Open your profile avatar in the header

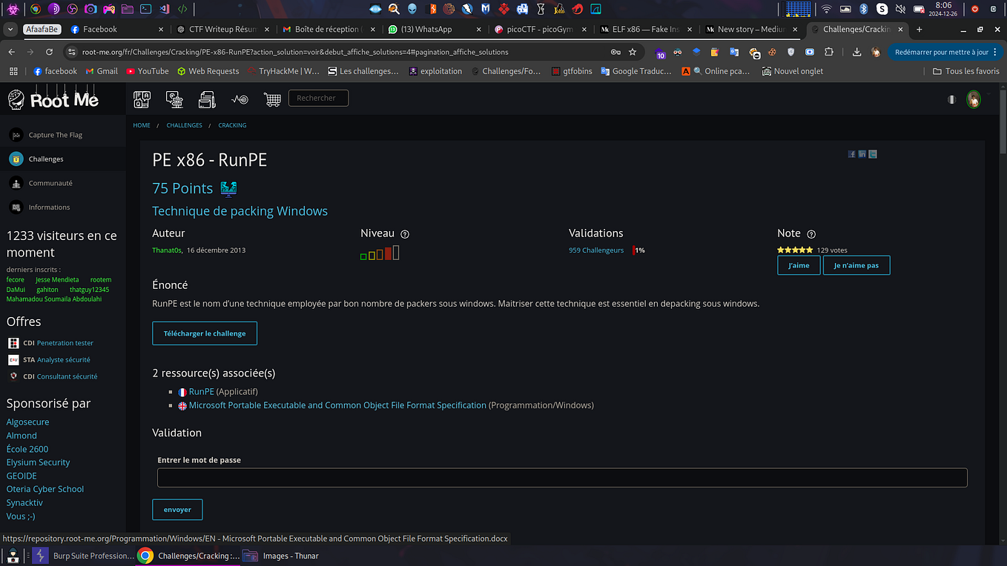tap(974, 99)
